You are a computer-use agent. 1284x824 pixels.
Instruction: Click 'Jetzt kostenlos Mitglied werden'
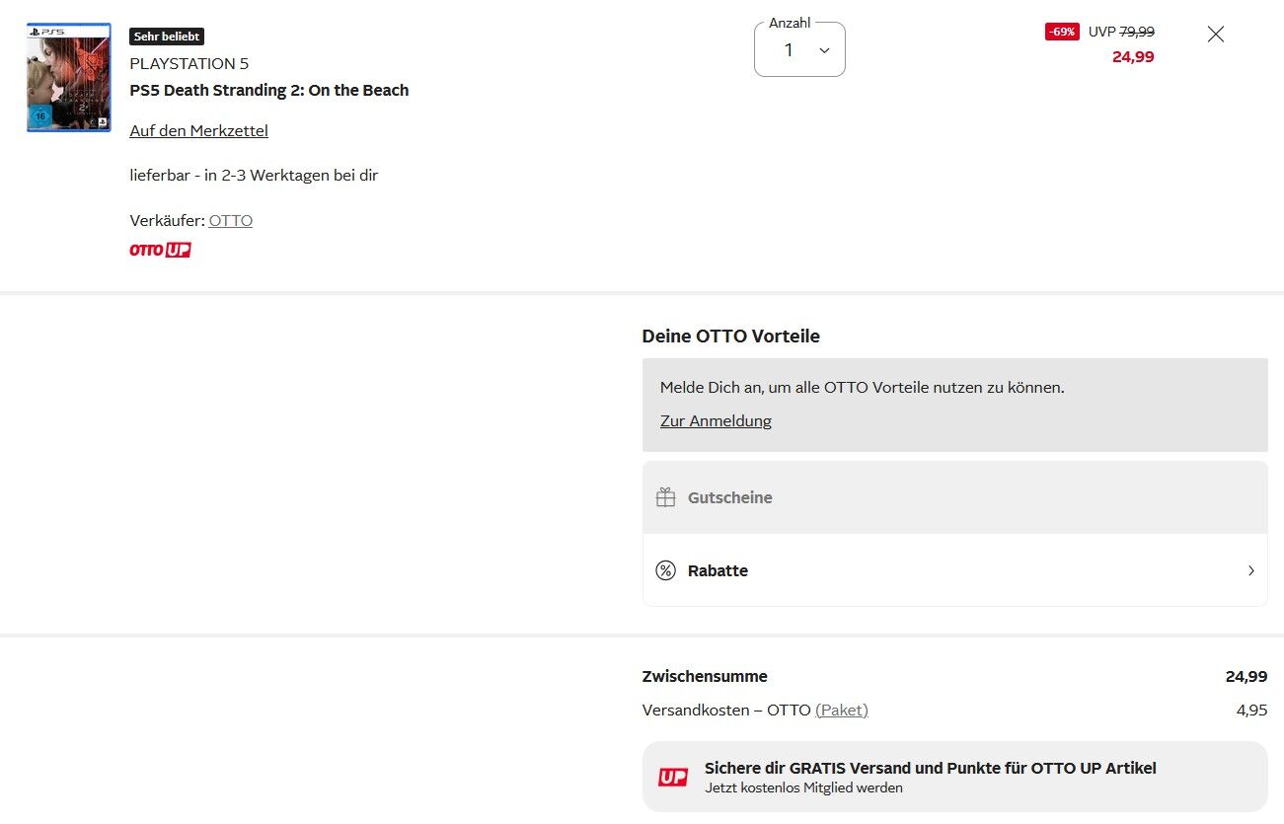[x=803, y=787]
